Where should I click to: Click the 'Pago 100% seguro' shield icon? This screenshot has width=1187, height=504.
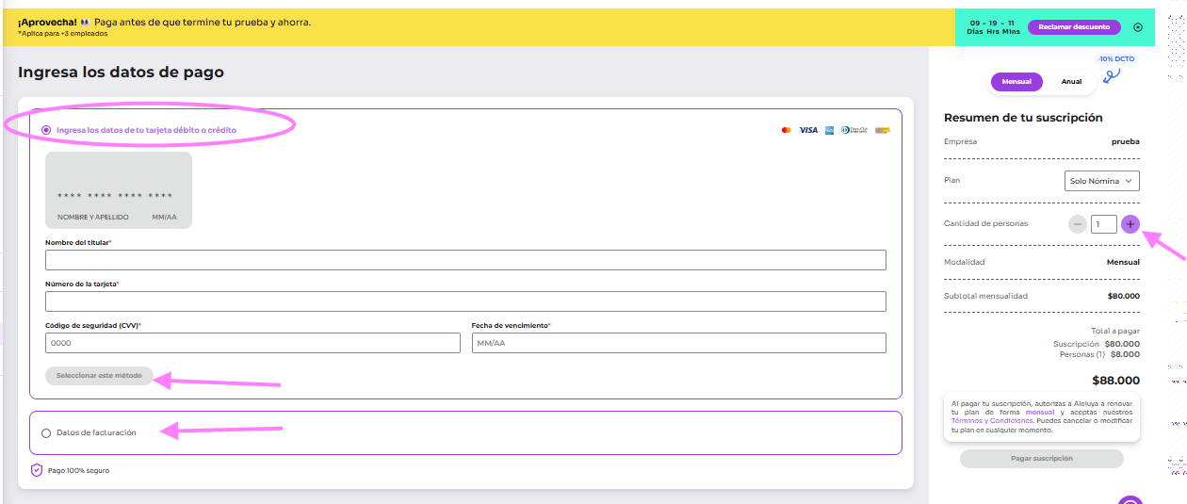tap(37, 470)
